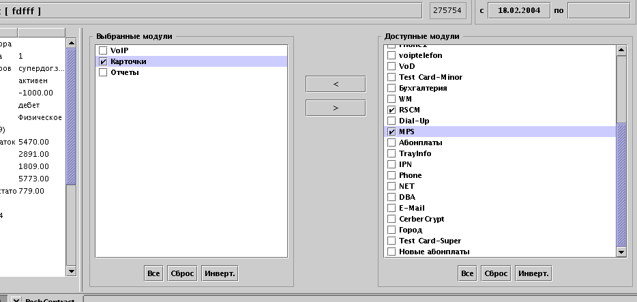Uncheck the Карточки module checkbox

[x=103, y=61]
